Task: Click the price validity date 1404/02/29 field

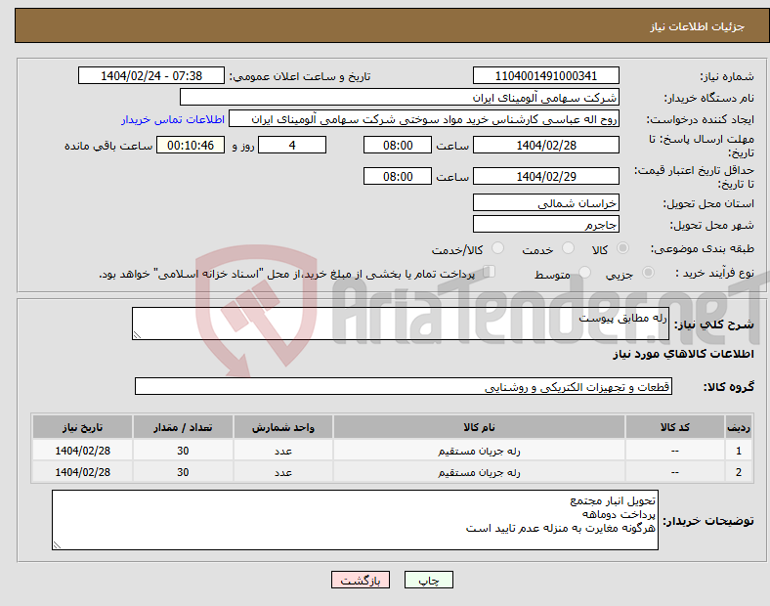Action: [x=545, y=176]
